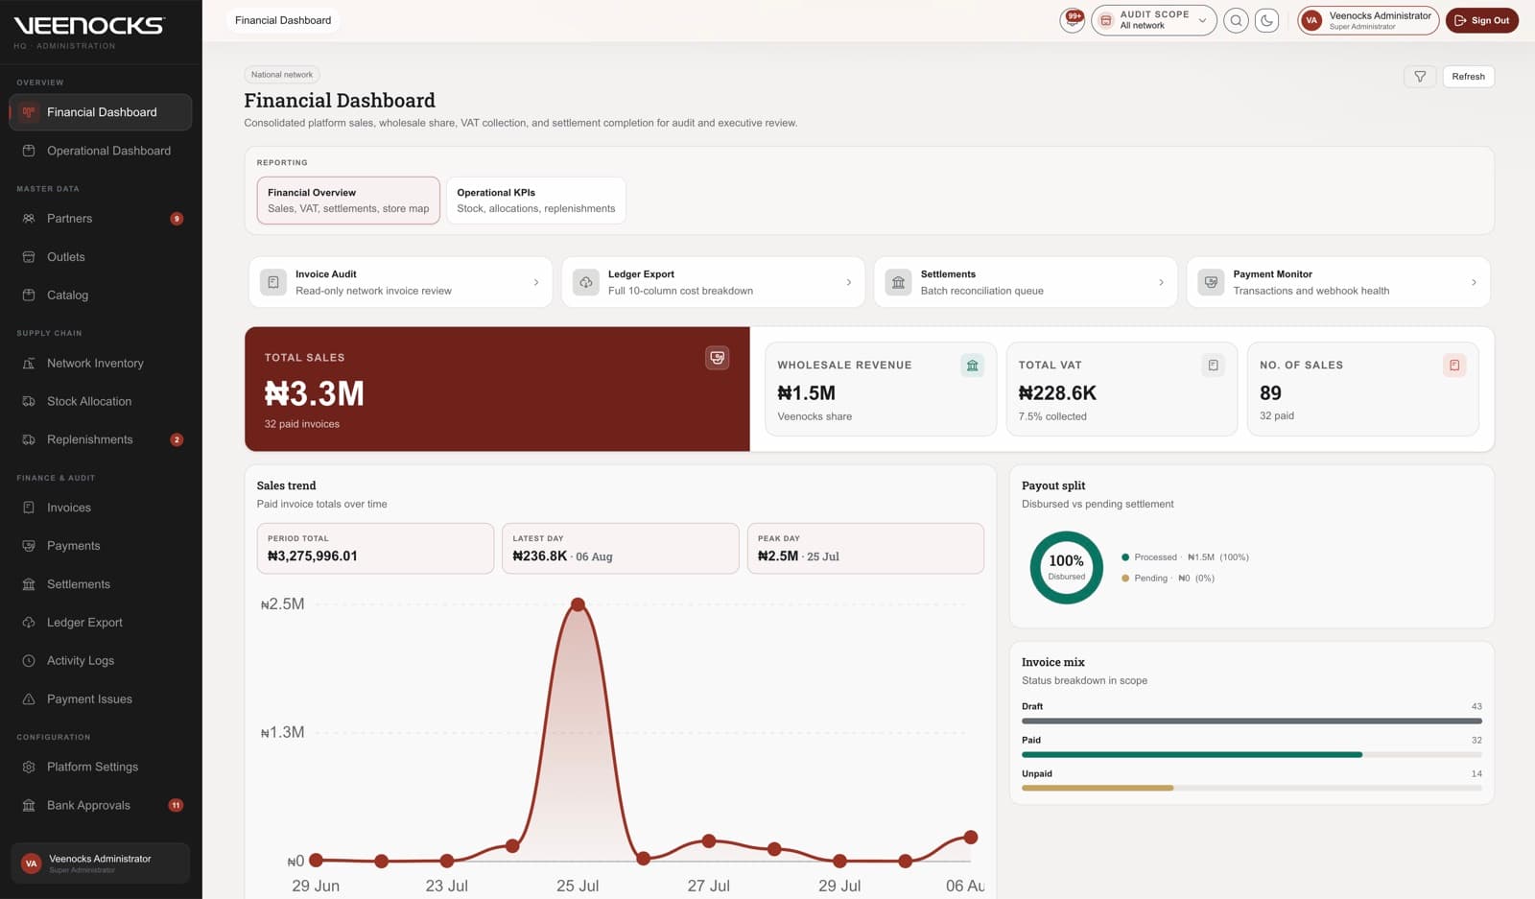Open the Veenocks Administrator sidebar profile card
This screenshot has width=1535, height=899.
(100, 864)
